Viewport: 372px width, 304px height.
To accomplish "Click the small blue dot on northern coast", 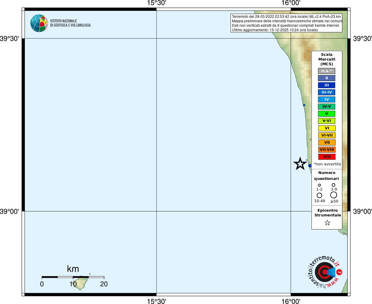I will pyautogui.click(x=304, y=105).
